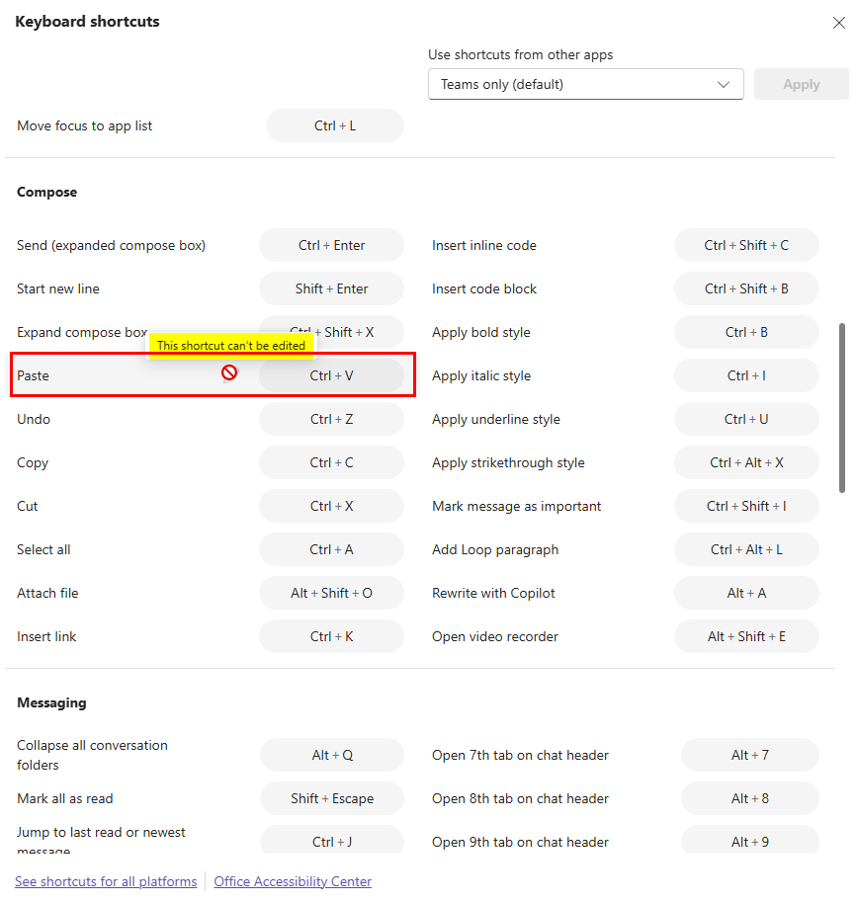Select the Ctrl + V Paste shortcut
857x903 pixels.
pos(331,375)
